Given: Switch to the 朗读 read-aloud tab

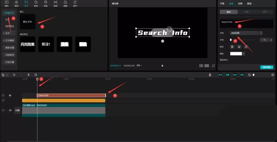Looking at the screenshot, I should (x=249, y=4).
